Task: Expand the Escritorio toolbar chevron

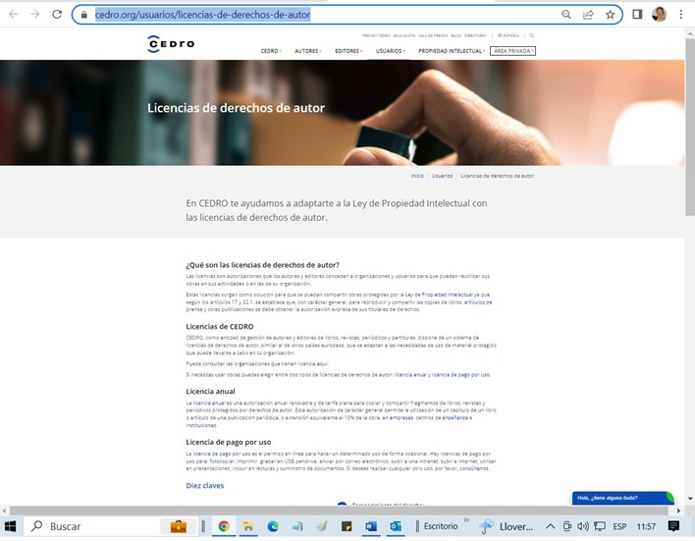Action: [x=466, y=519]
